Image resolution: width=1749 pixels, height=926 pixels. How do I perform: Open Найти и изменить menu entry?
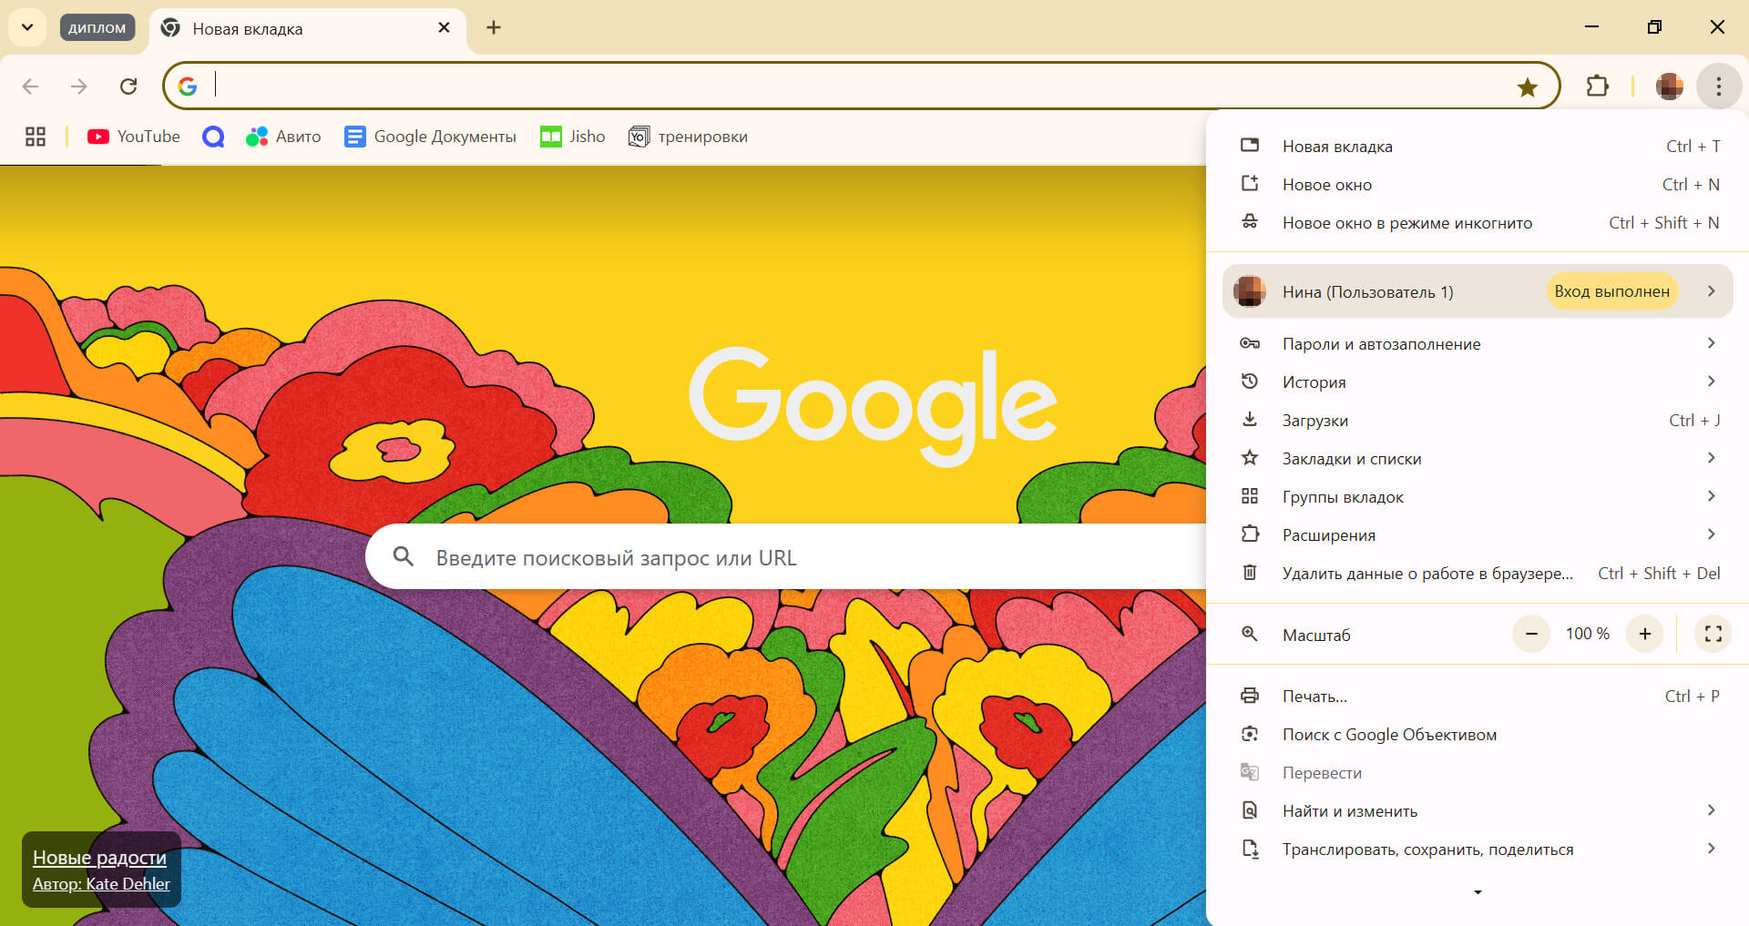(x=1478, y=810)
